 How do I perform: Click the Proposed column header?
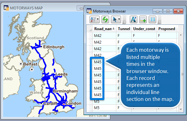point(167,29)
